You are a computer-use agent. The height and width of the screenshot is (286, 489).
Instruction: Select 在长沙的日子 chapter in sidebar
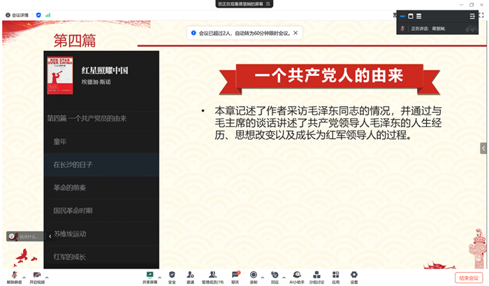click(73, 165)
